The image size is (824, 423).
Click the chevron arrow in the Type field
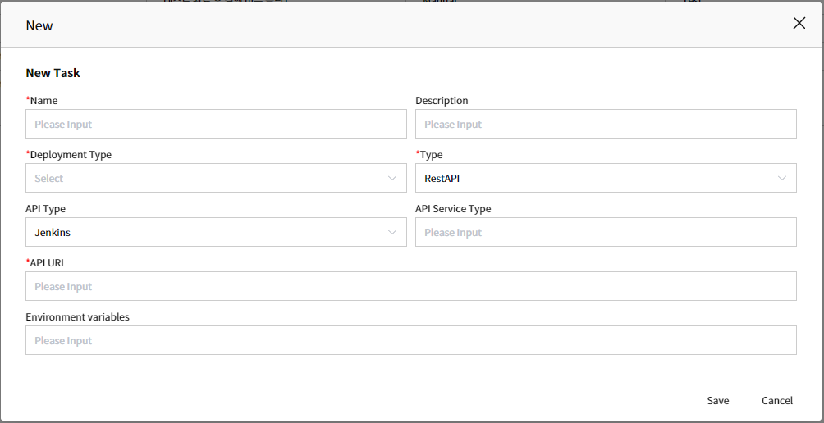pos(782,179)
